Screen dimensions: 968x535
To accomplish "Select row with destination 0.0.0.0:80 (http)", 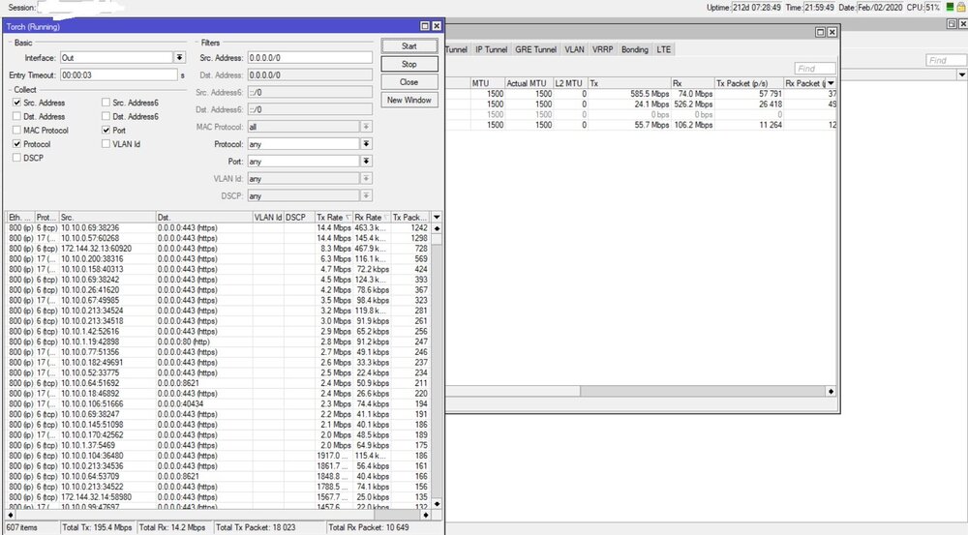I will click(218, 342).
